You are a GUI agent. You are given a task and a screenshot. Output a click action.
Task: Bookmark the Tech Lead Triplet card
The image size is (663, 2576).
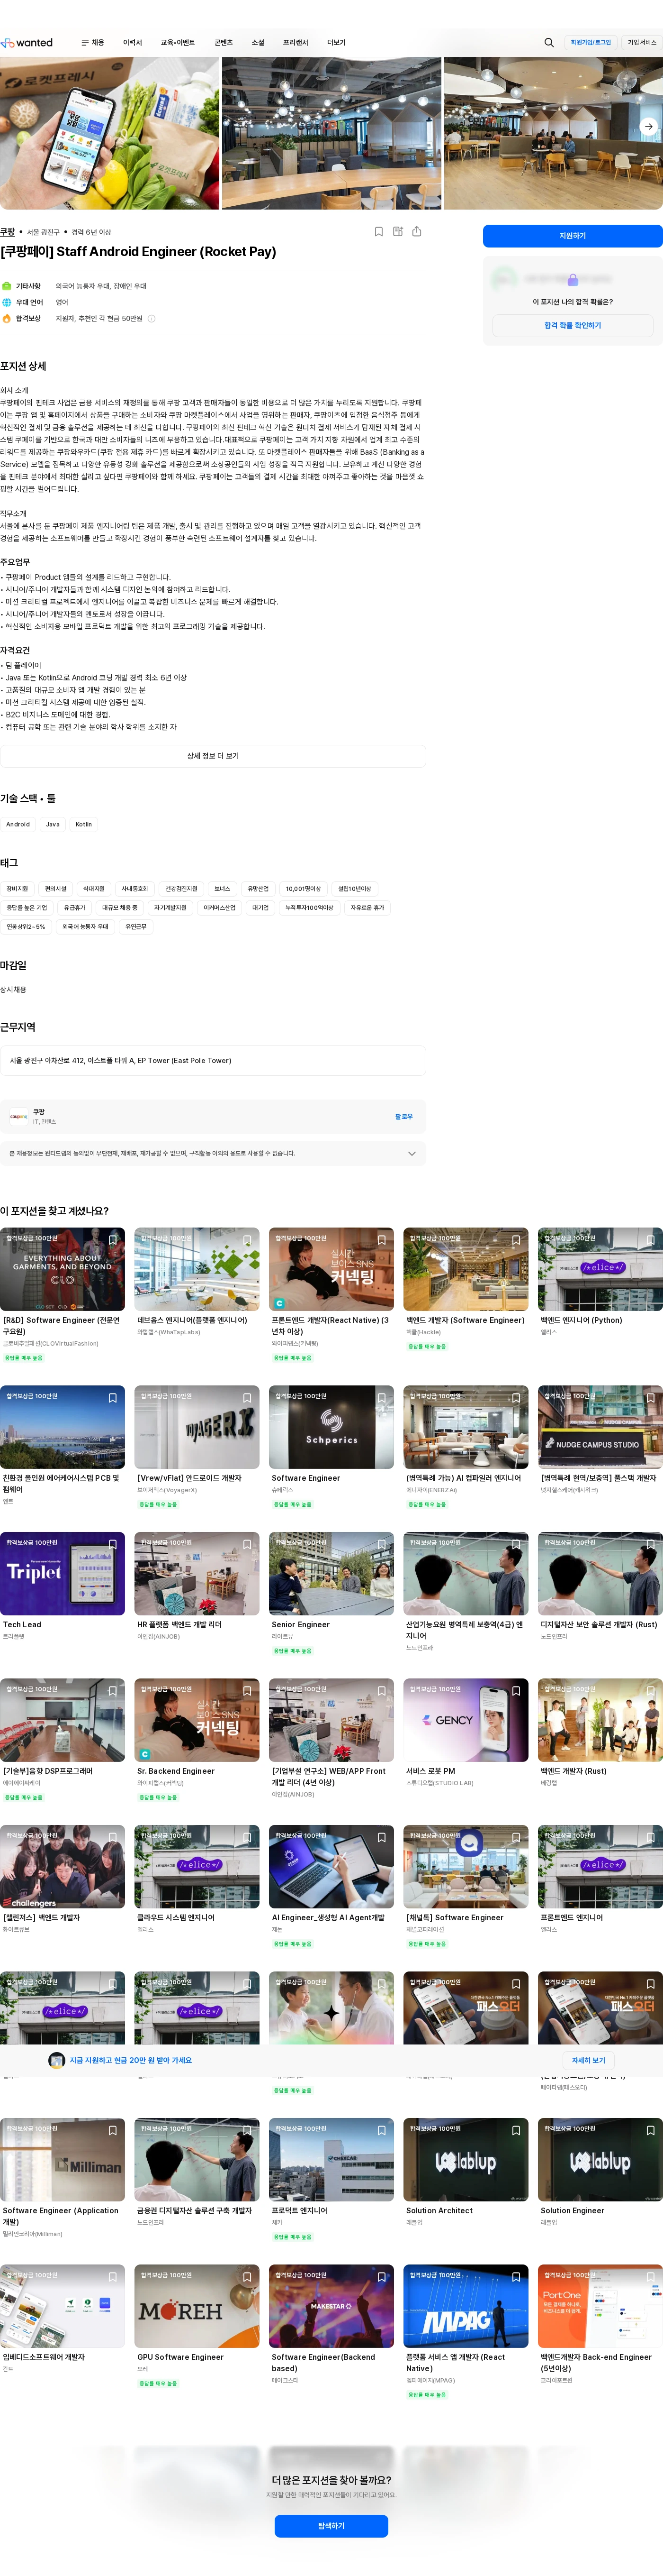click(x=113, y=1545)
